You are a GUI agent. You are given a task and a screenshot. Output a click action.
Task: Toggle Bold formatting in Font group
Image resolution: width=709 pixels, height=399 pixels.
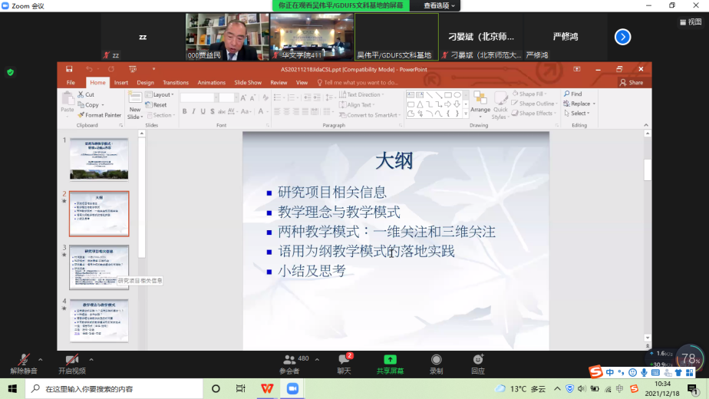click(x=184, y=112)
